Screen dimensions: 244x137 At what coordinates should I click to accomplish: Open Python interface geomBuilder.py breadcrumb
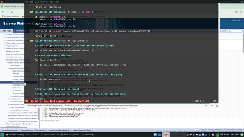(x=59, y=130)
